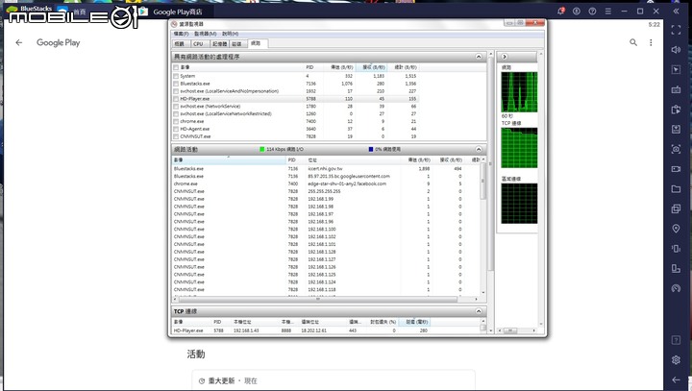Click the Android back arrow at sidebar bottom
The image size is (692, 391).
(x=676, y=380)
